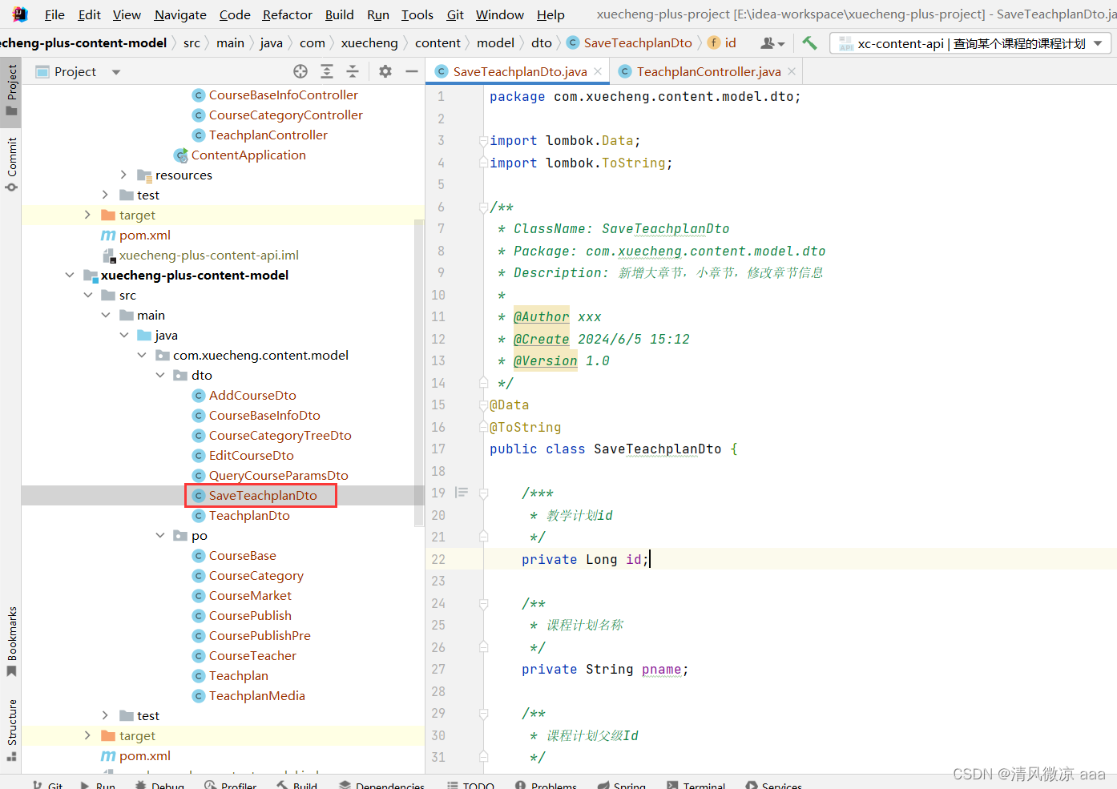This screenshot has height=789, width=1117.
Task: Click the class name SaveTeachplanDto at line 17
Action: click(x=657, y=449)
